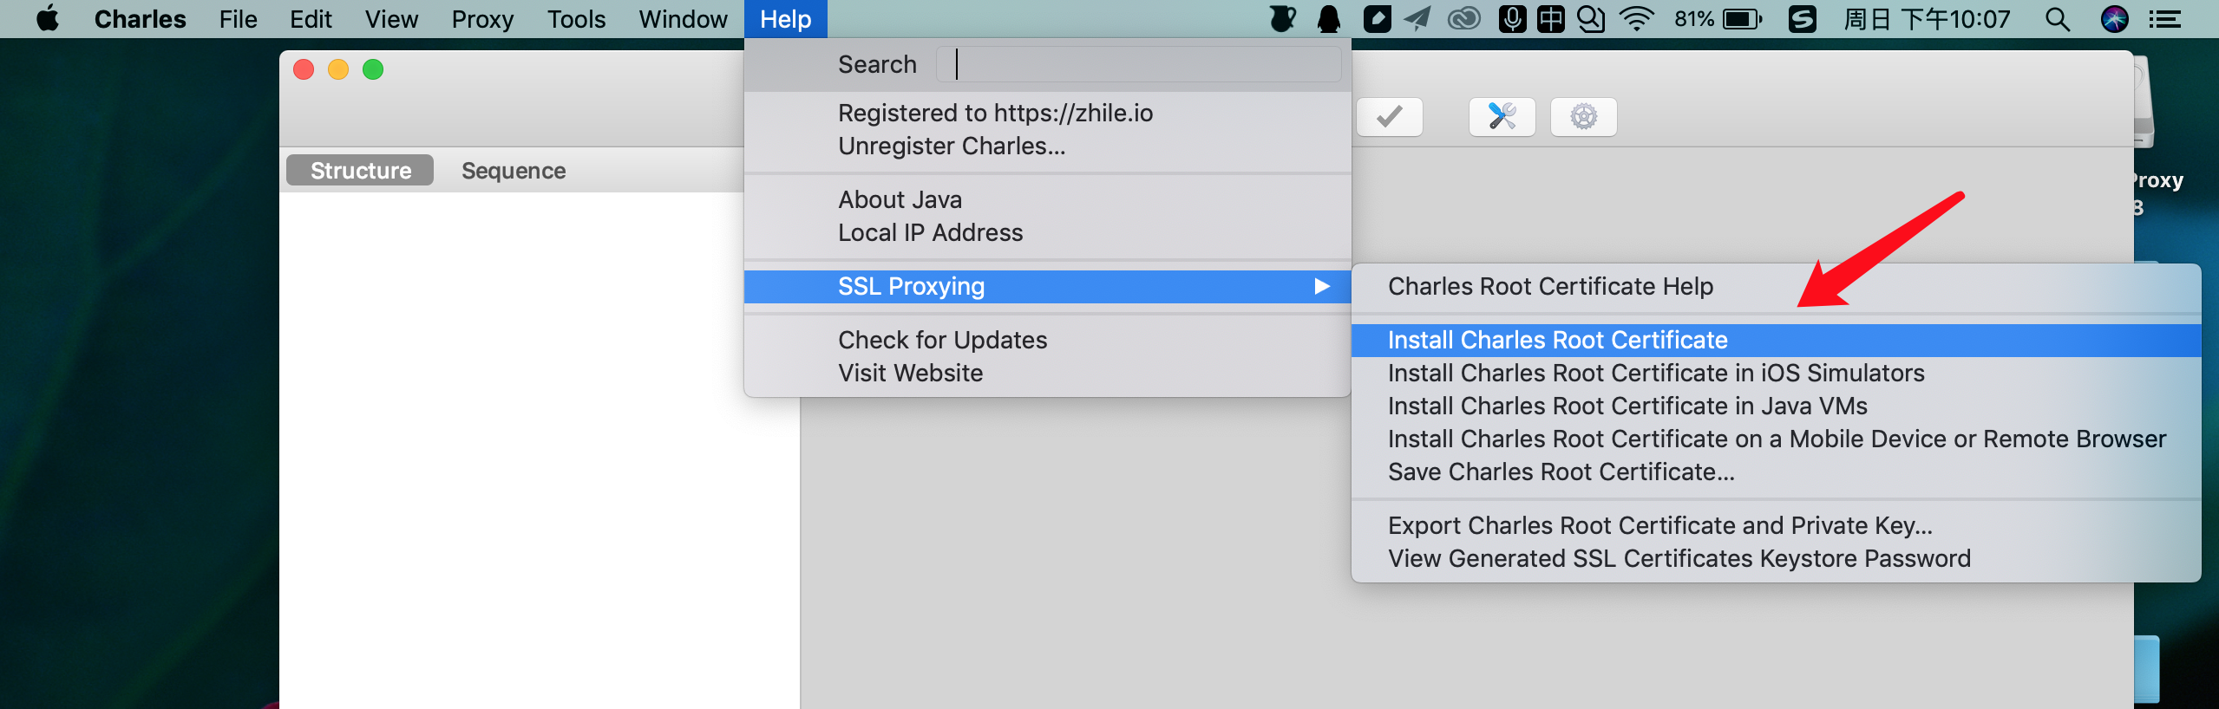Install Charles Root Certificate in iOS Simulators
The width and height of the screenshot is (2219, 709).
pyautogui.click(x=1777, y=373)
